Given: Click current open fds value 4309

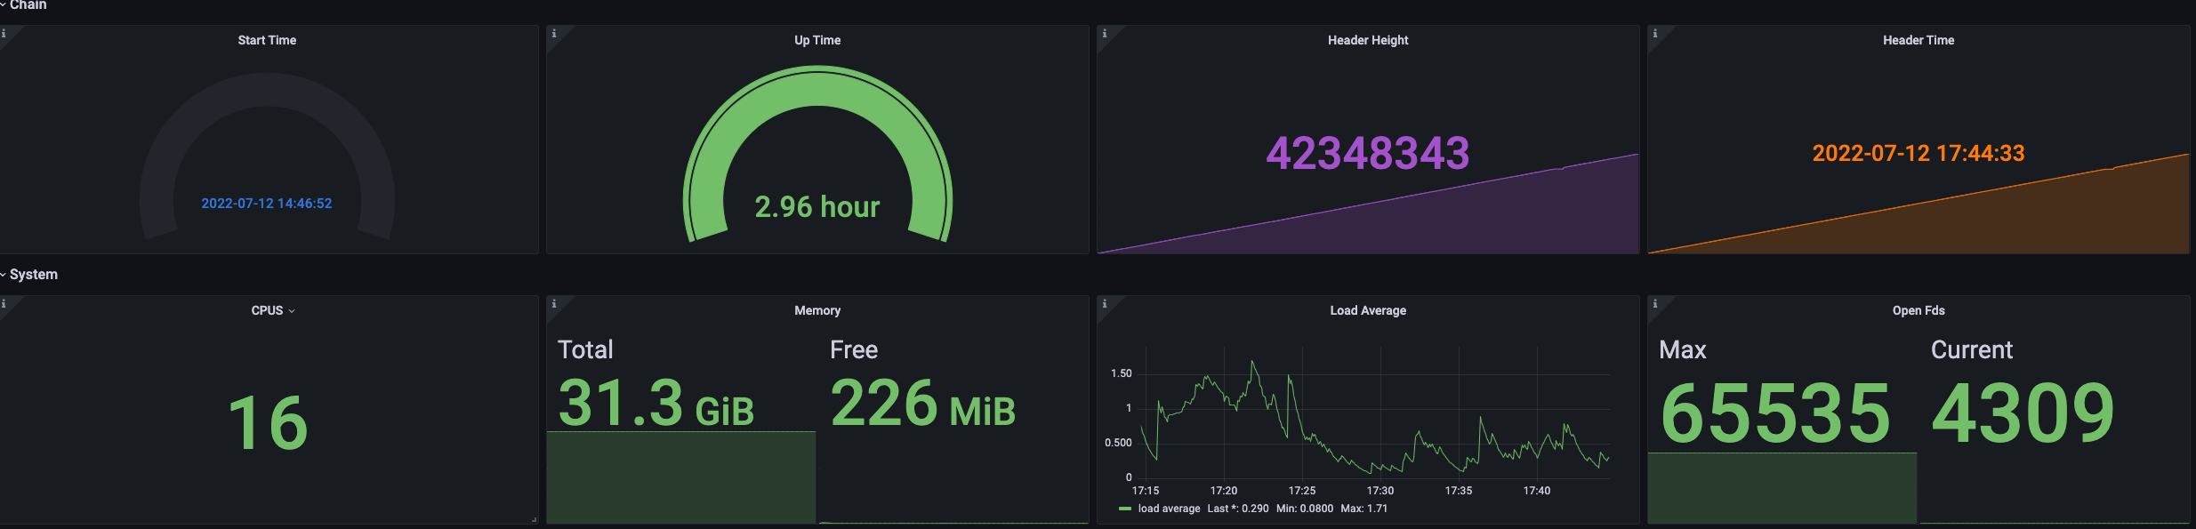Looking at the screenshot, I should 2023,413.
